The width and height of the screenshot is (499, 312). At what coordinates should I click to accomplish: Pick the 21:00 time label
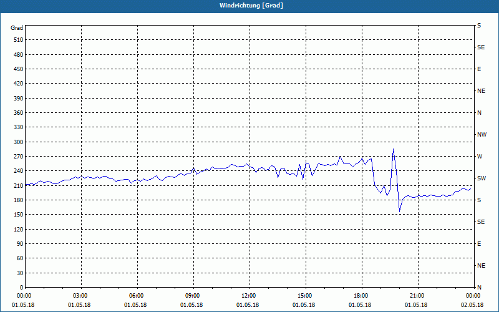click(417, 296)
